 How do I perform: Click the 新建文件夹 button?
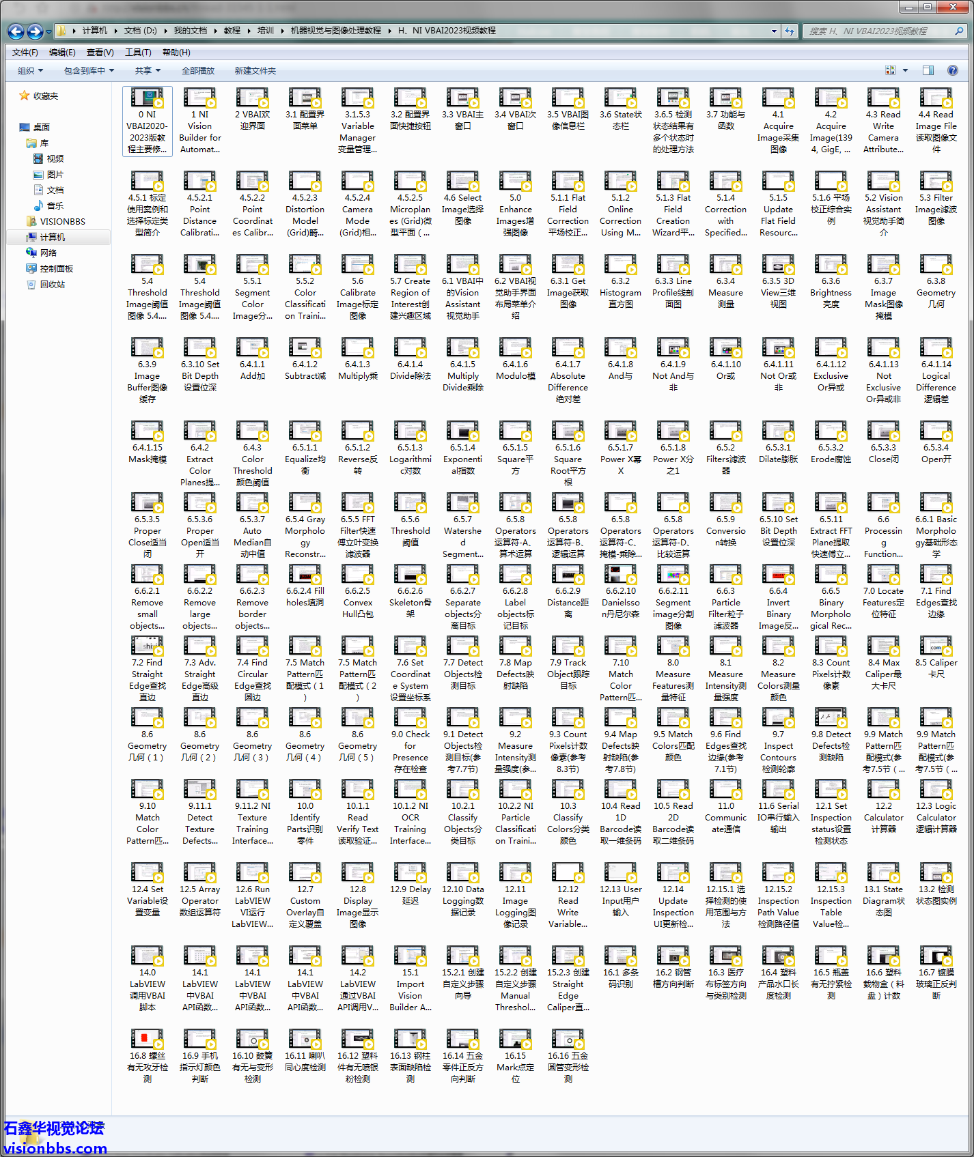point(255,70)
